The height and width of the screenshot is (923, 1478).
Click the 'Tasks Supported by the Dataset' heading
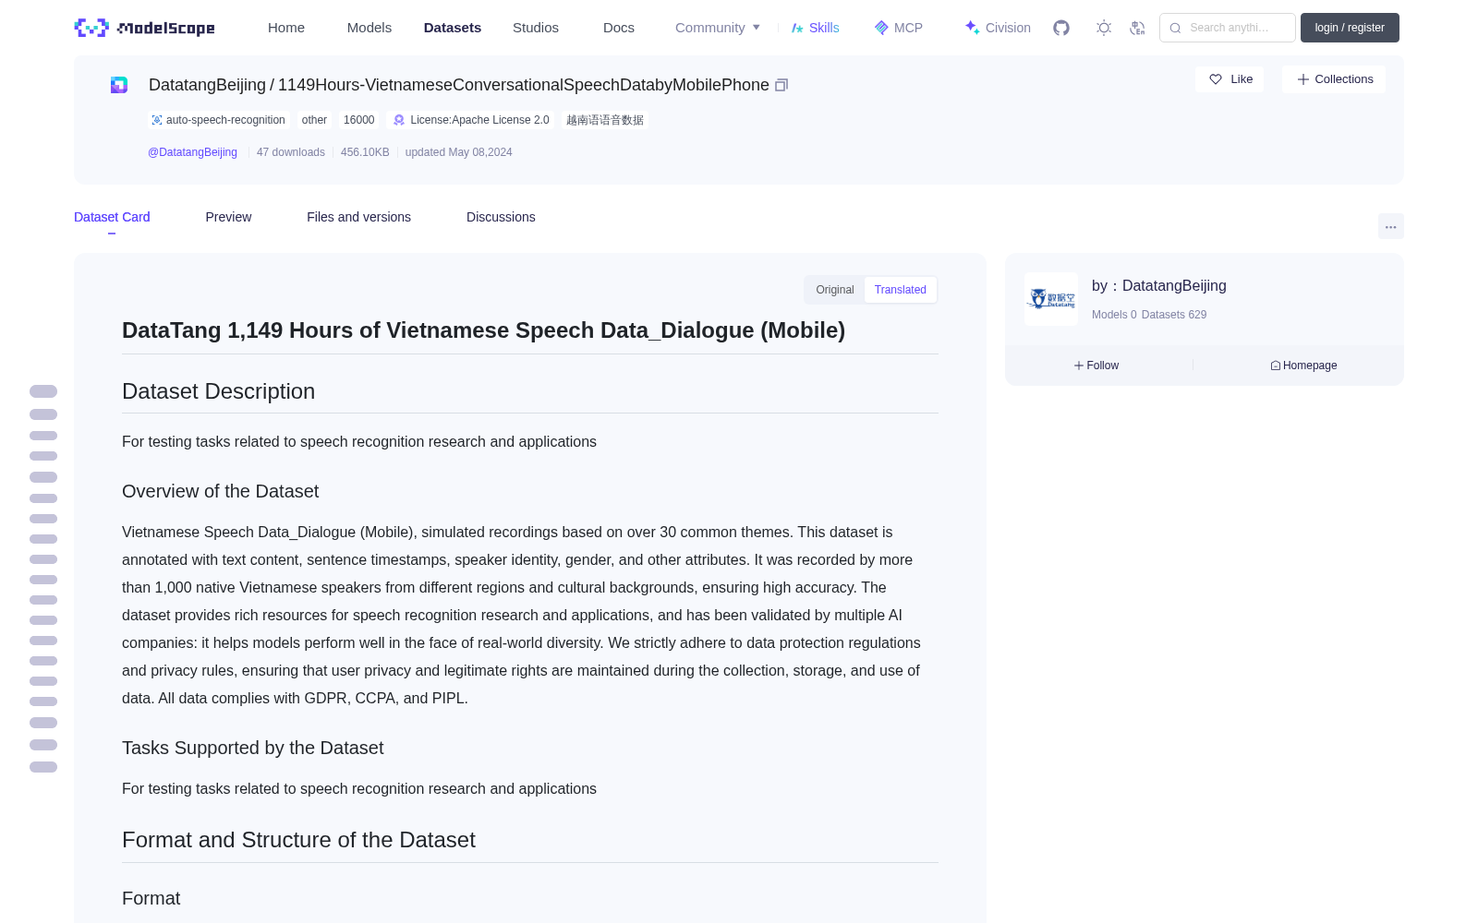252,749
